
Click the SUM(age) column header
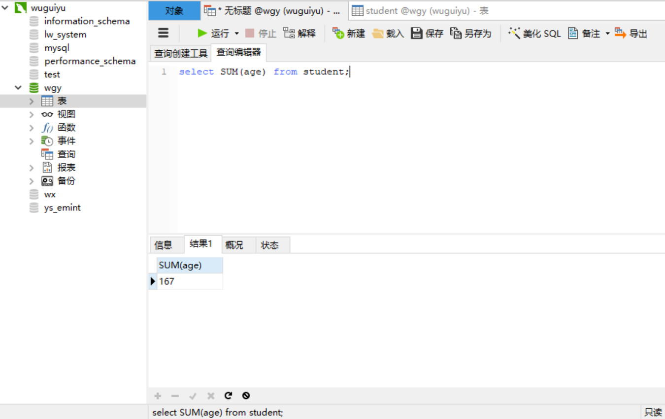click(x=190, y=265)
